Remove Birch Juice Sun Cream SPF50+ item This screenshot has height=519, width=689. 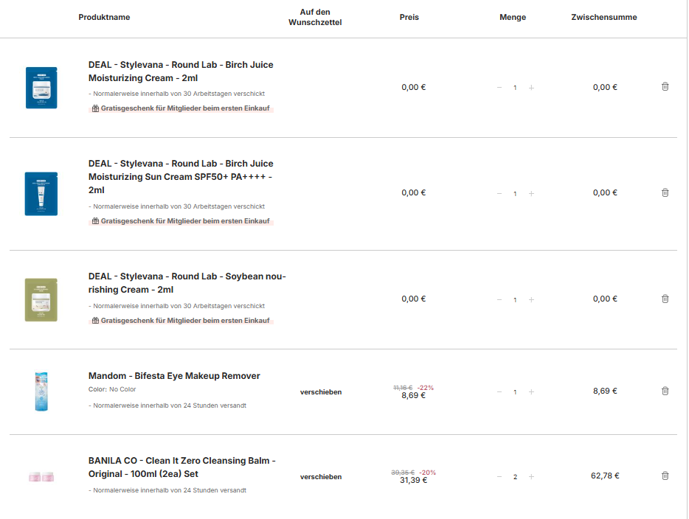(x=665, y=192)
